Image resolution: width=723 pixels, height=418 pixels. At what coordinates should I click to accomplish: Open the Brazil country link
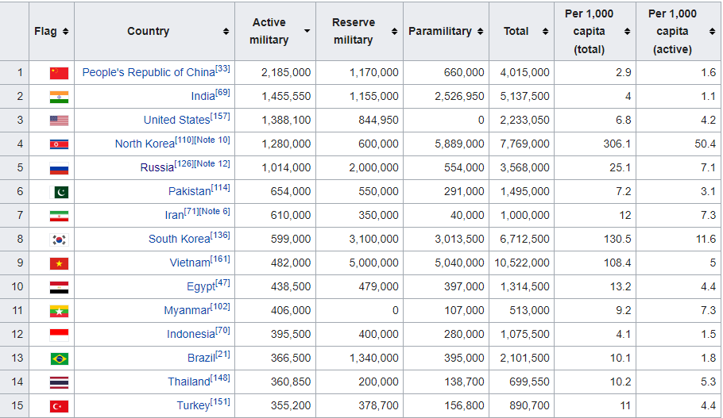pos(202,359)
